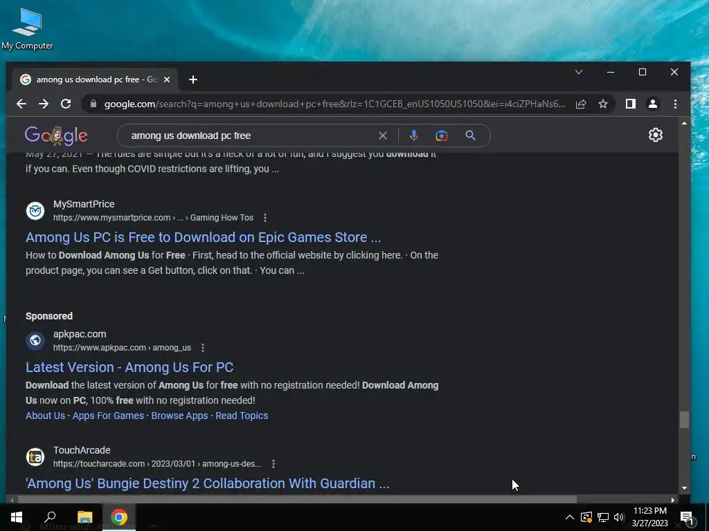The width and height of the screenshot is (709, 531).
Task: Open Chrome three-dot menu
Action: click(675, 104)
